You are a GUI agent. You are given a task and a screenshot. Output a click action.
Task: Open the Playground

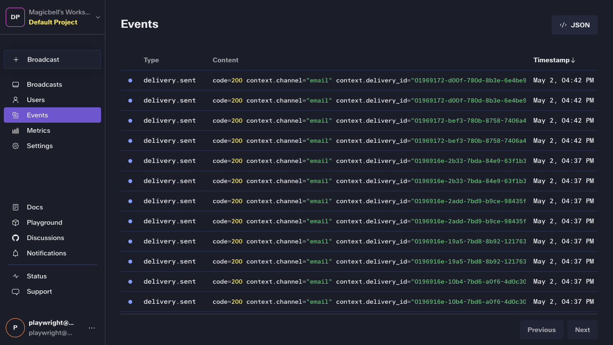click(x=52, y=222)
